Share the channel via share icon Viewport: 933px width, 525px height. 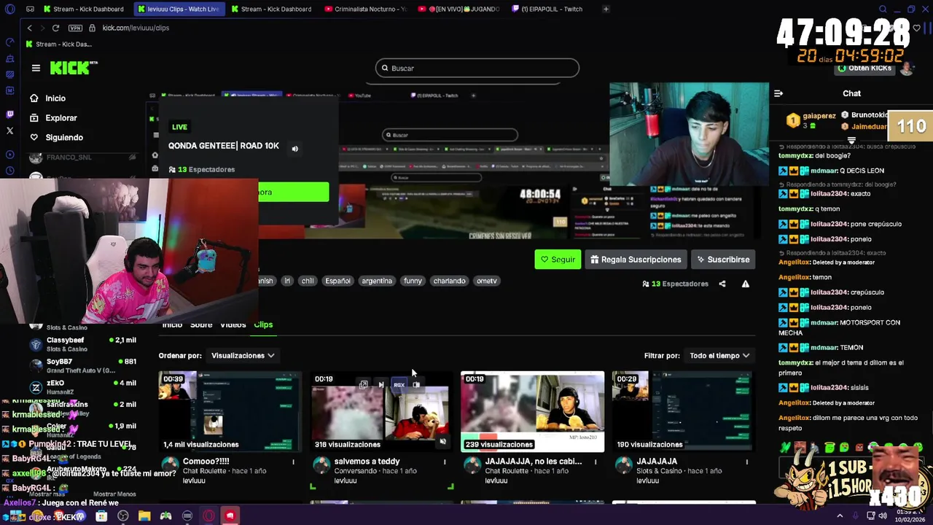coord(722,284)
